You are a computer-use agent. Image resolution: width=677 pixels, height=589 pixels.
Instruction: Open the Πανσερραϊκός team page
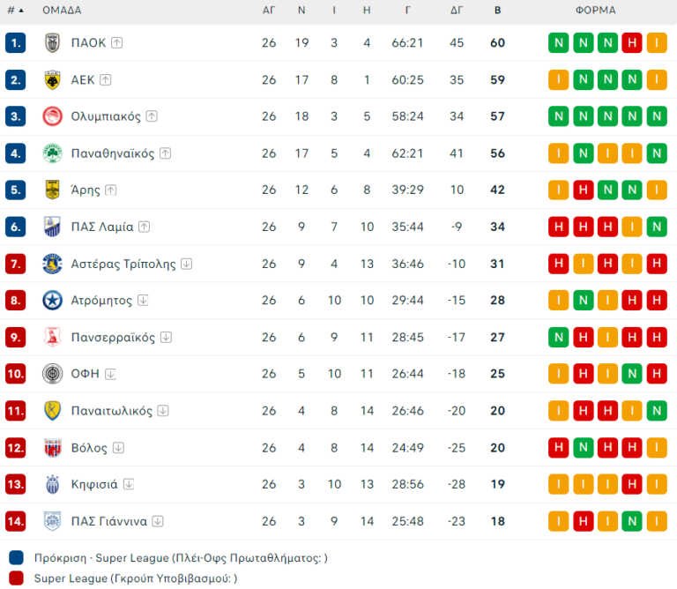point(113,338)
